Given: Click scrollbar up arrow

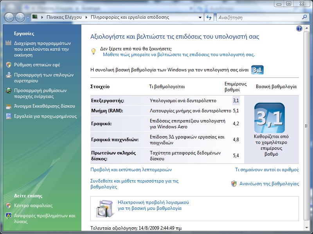Looking at the screenshot, I should pos(306,28).
